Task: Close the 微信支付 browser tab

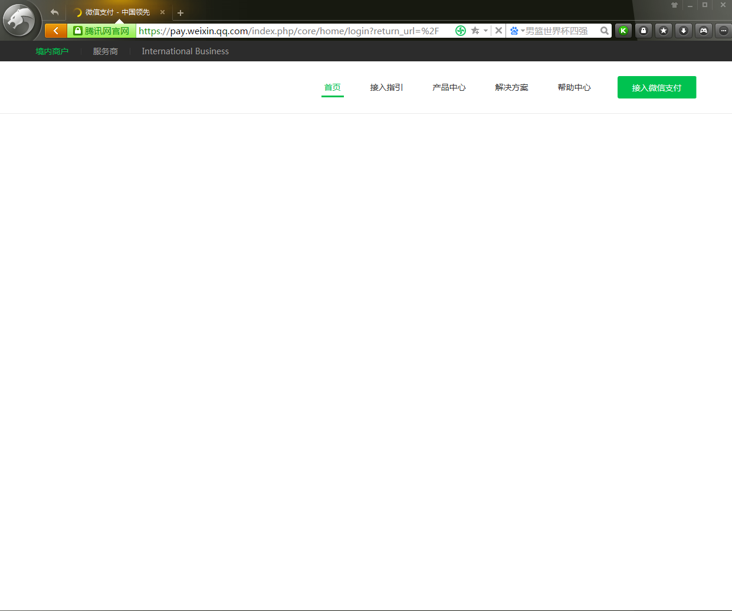Action: tap(162, 12)
